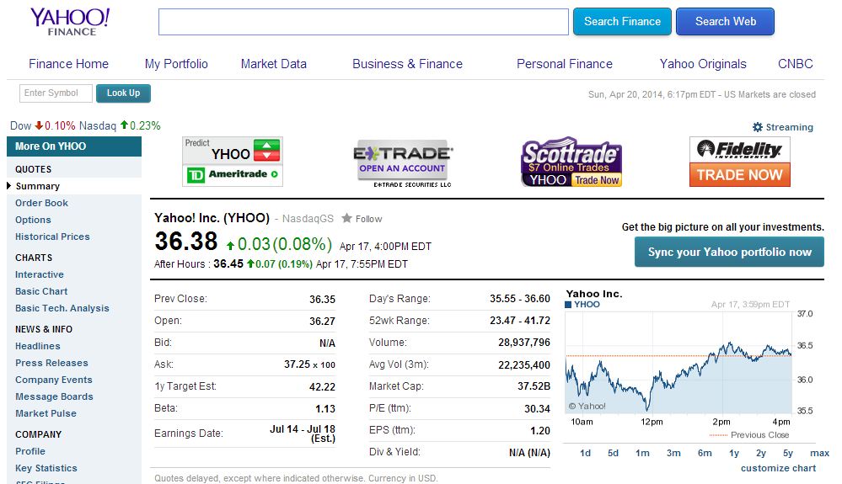The width and height of the screenshot is (842, 484).
Task: Open the Press Releases link
Action: [x=51, y=363]
